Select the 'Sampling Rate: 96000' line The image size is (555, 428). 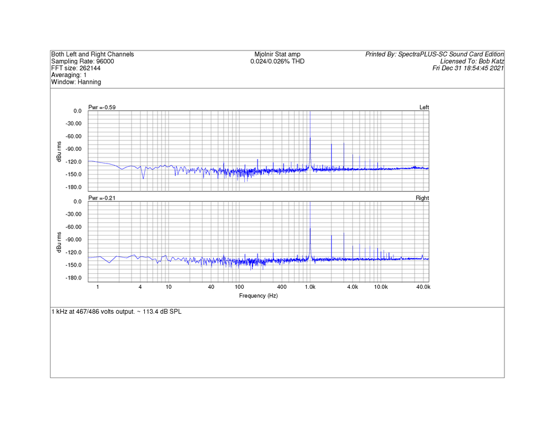click(83, 62)
